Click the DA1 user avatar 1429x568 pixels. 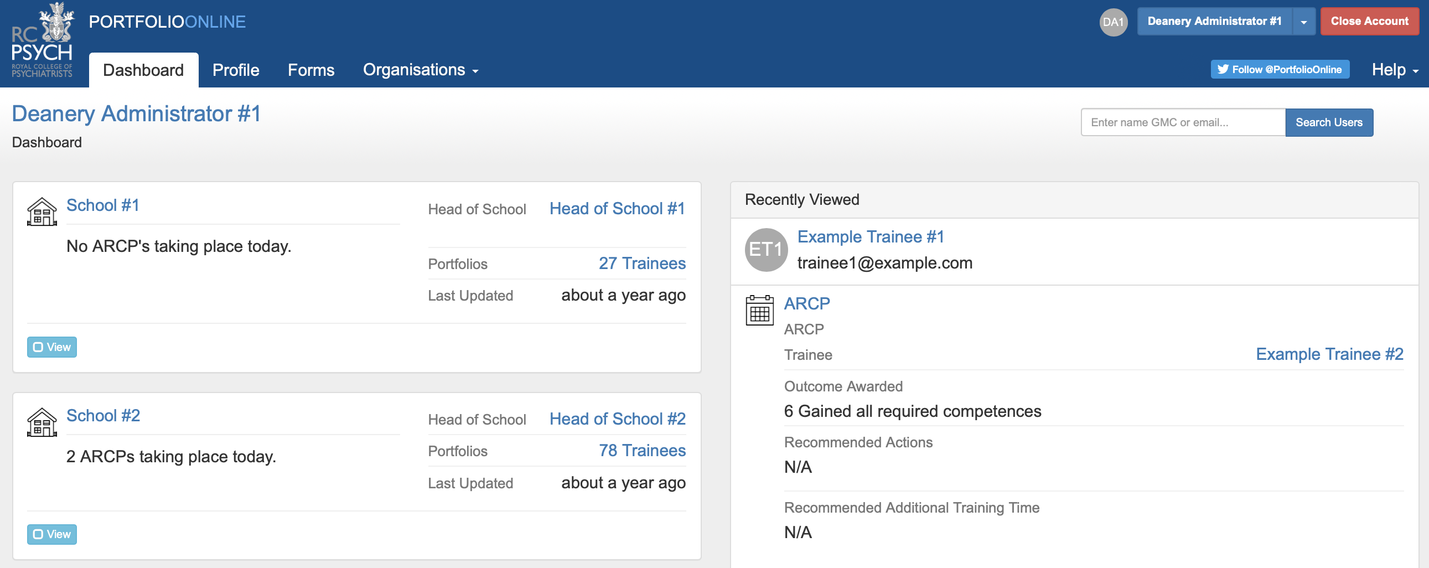(x=1112, y=22)
